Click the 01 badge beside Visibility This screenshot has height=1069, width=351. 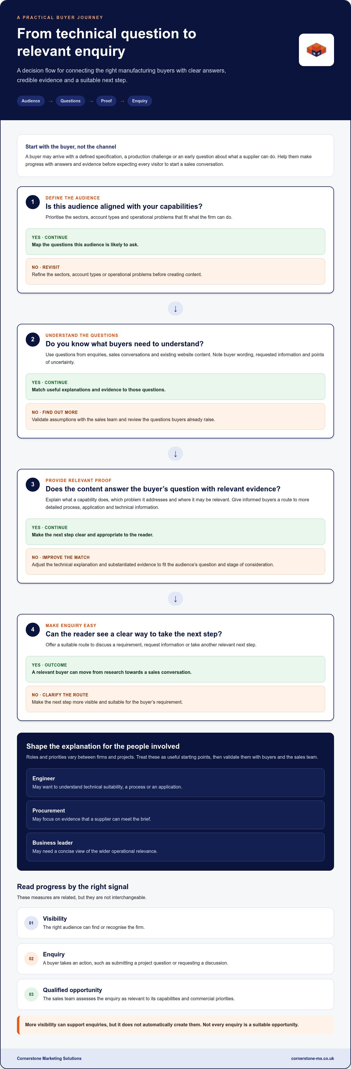tap(31, 923)
